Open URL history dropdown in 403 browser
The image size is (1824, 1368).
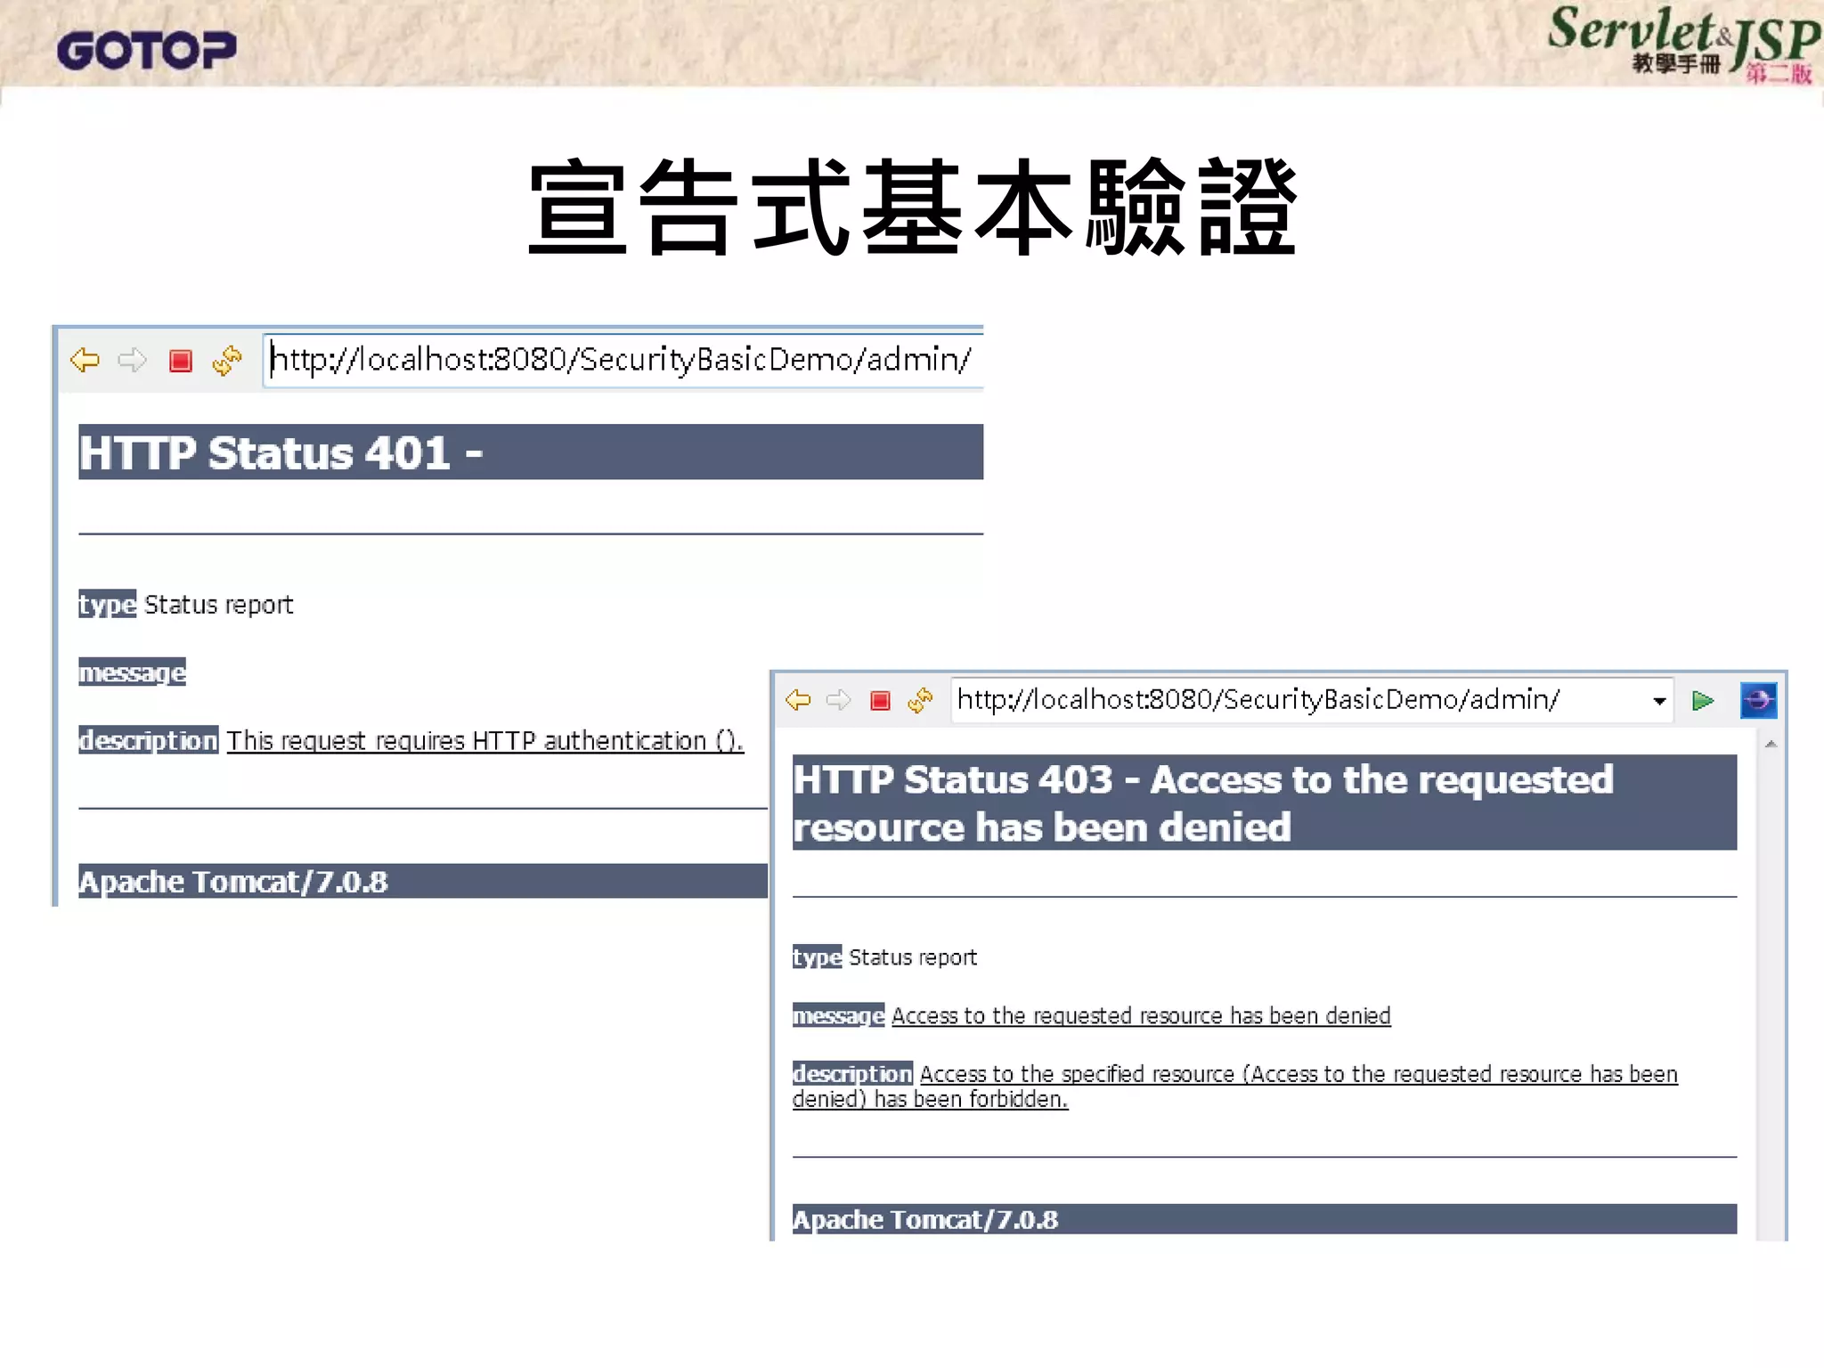pos(1659,701)
